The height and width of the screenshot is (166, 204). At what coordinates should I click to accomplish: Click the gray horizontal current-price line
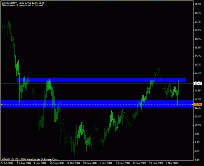97,83
